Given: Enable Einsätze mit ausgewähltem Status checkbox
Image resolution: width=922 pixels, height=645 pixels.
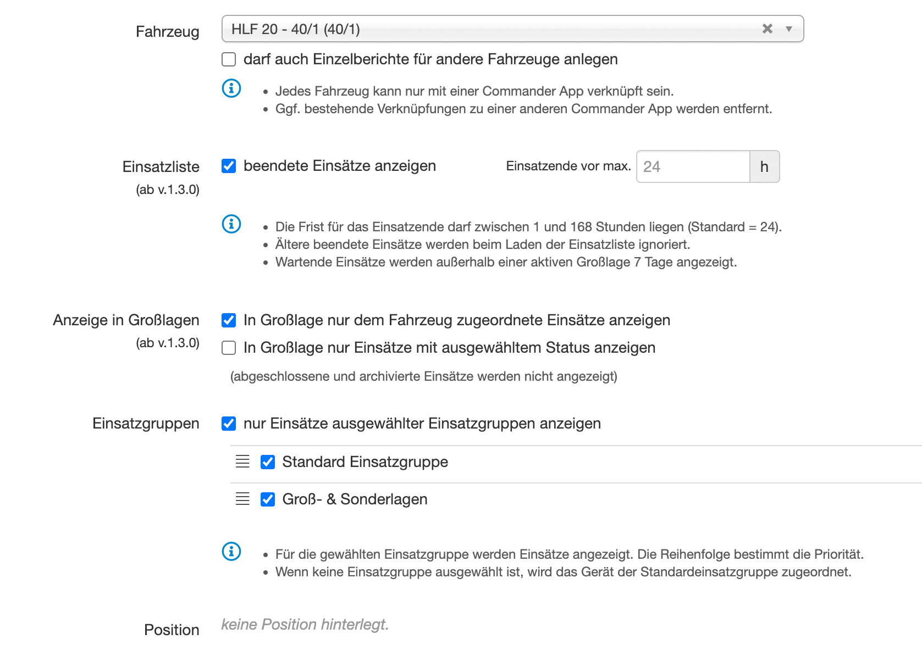Looking at the screenshot, I should point(229,348).
